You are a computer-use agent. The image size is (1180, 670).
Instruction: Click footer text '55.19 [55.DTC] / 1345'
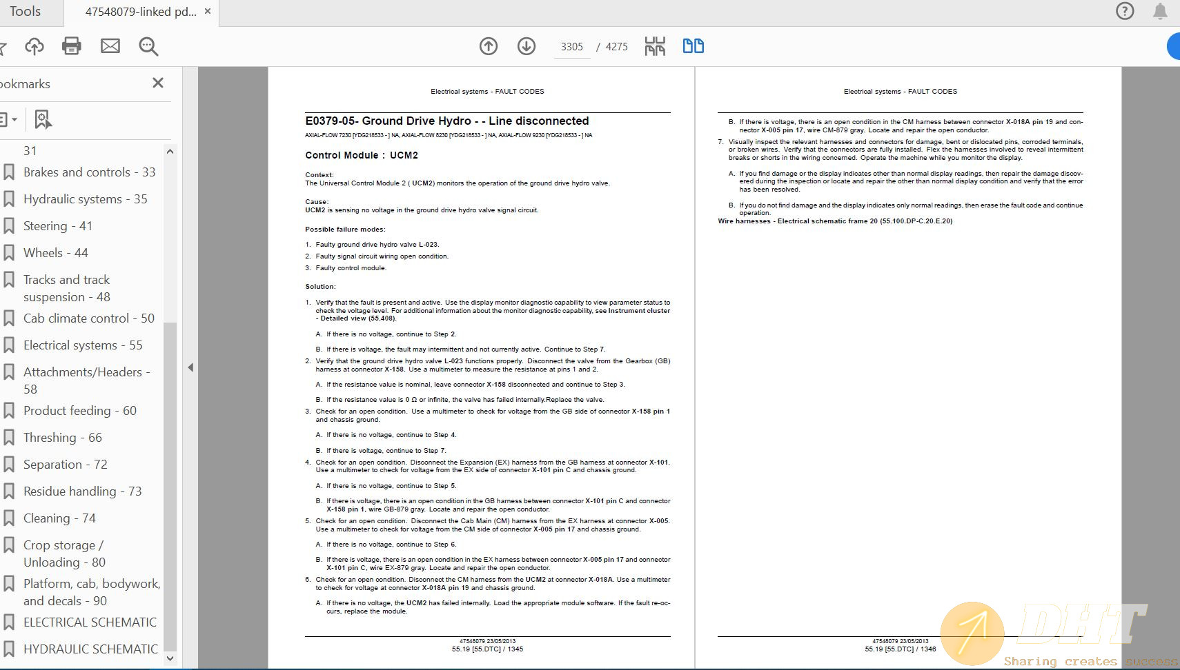487,649
